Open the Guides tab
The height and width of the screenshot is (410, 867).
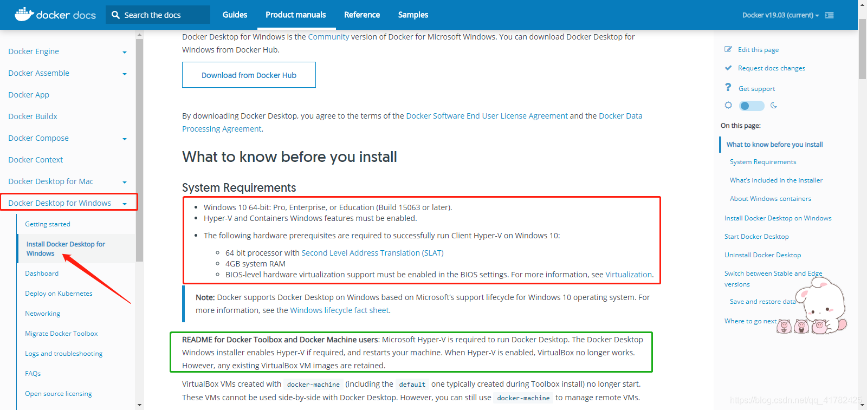coord(235,15)
